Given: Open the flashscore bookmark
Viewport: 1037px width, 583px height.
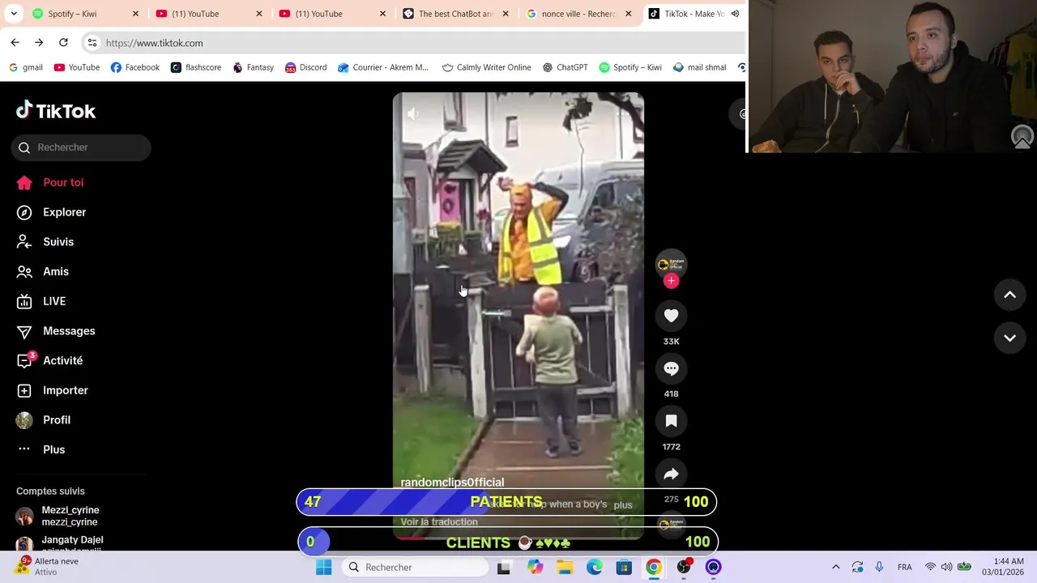Looking at the screenshot, I should pos(196,67).
